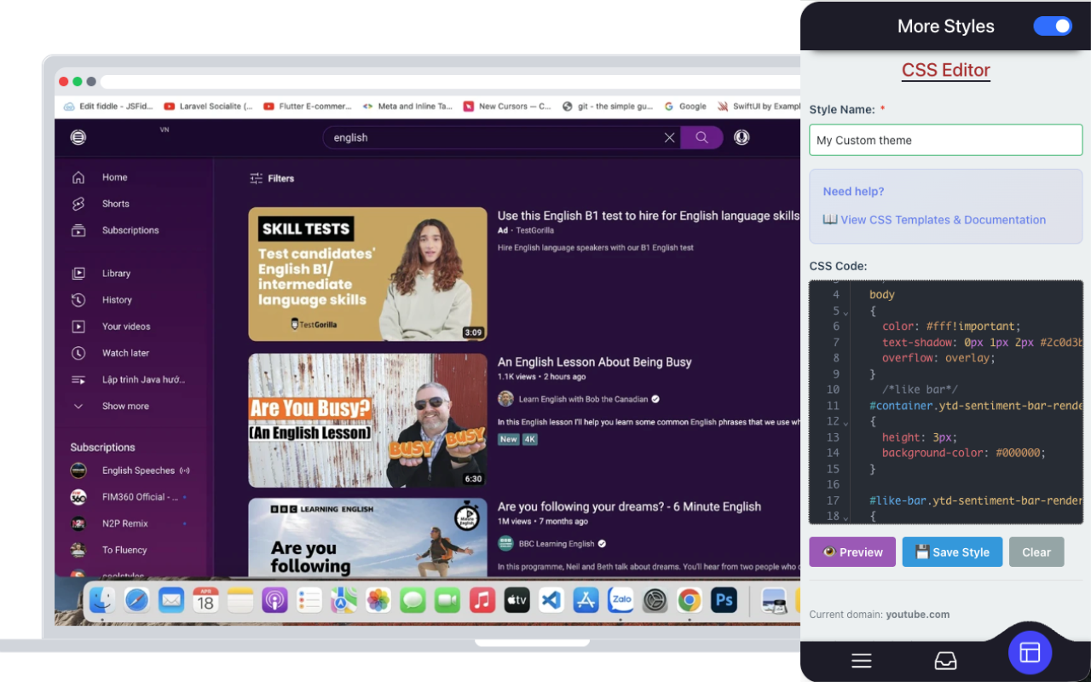Open the Edit fiddle - JSFiddle bookmark
This screenshot has width=1091, height=682.
pos(108,107)
